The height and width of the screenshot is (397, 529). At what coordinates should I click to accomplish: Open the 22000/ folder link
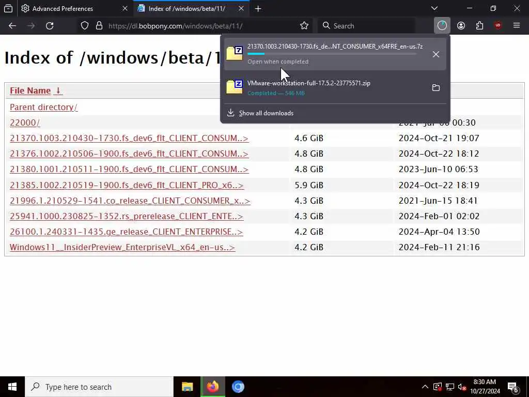click(25, 123)
